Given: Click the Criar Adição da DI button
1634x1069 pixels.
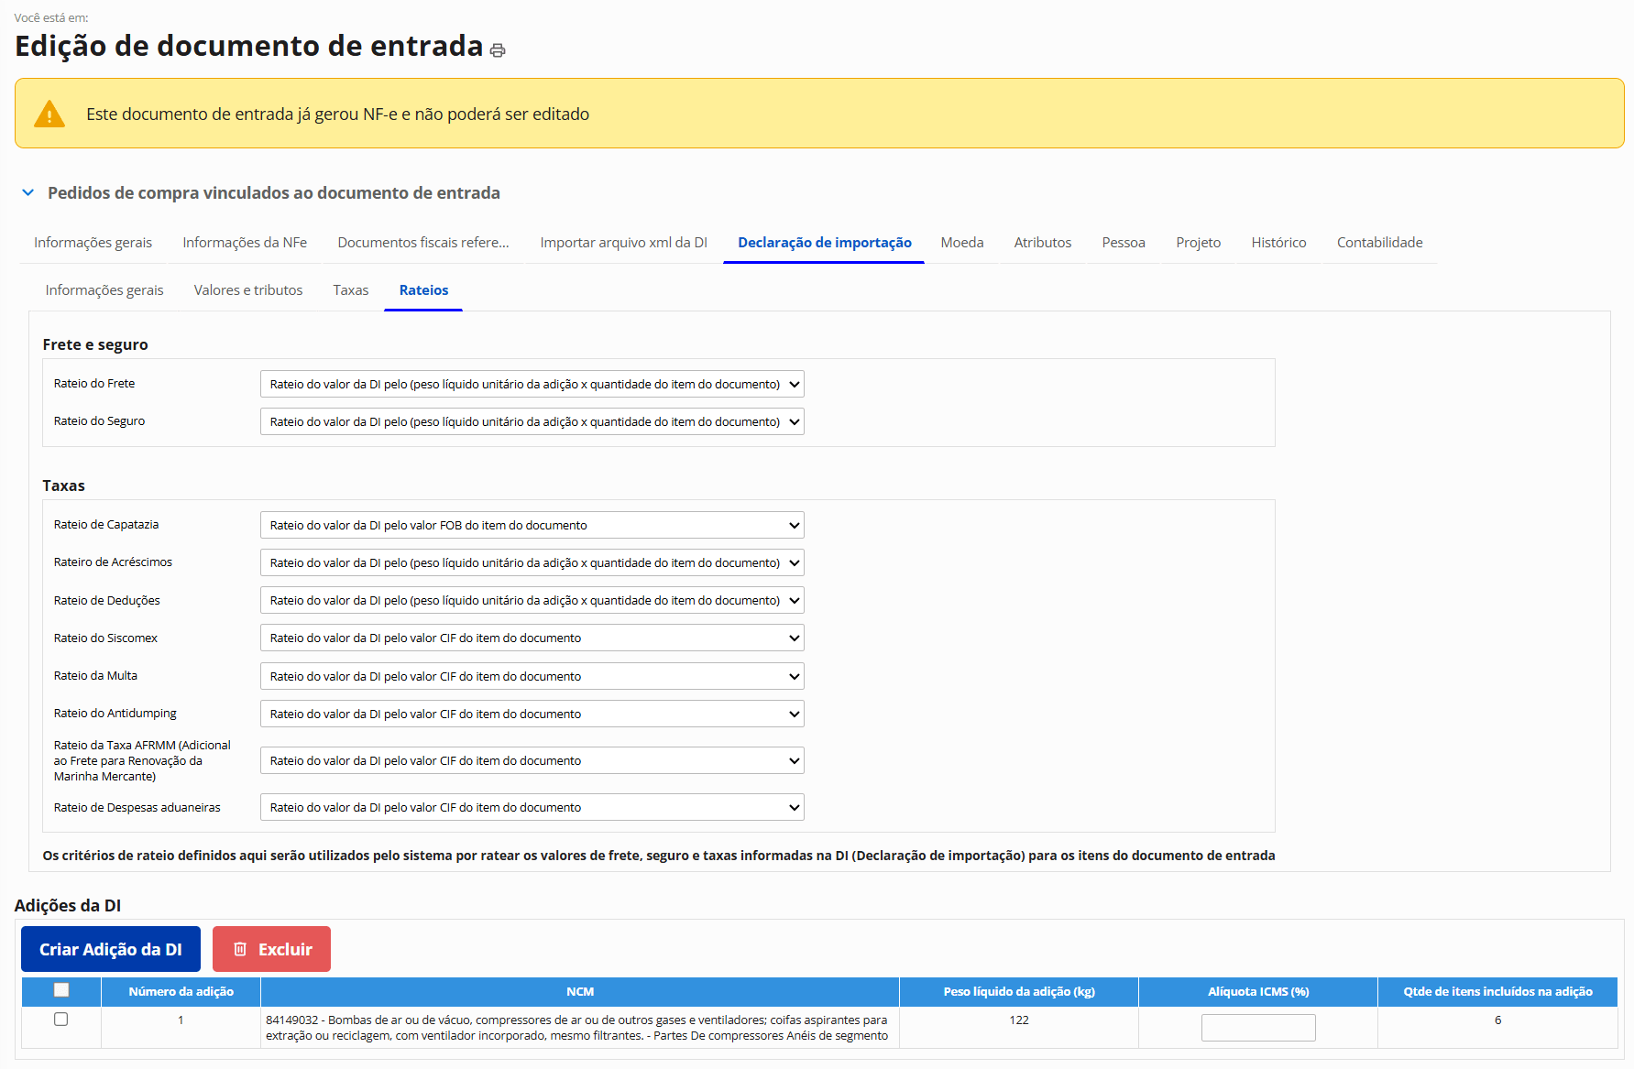Looking at the screenshot, I should pyautogui.click(x=111, y=949).
